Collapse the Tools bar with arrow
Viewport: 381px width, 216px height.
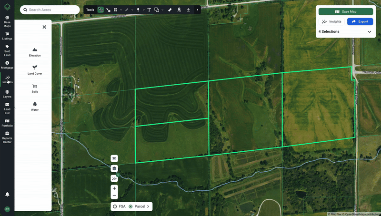tap(197, 10)
